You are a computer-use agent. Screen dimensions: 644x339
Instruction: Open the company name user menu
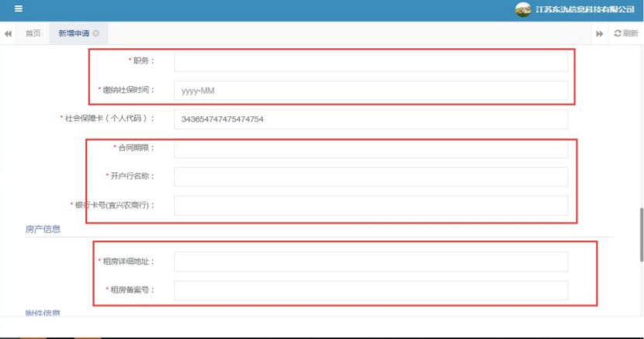[585, 10]
